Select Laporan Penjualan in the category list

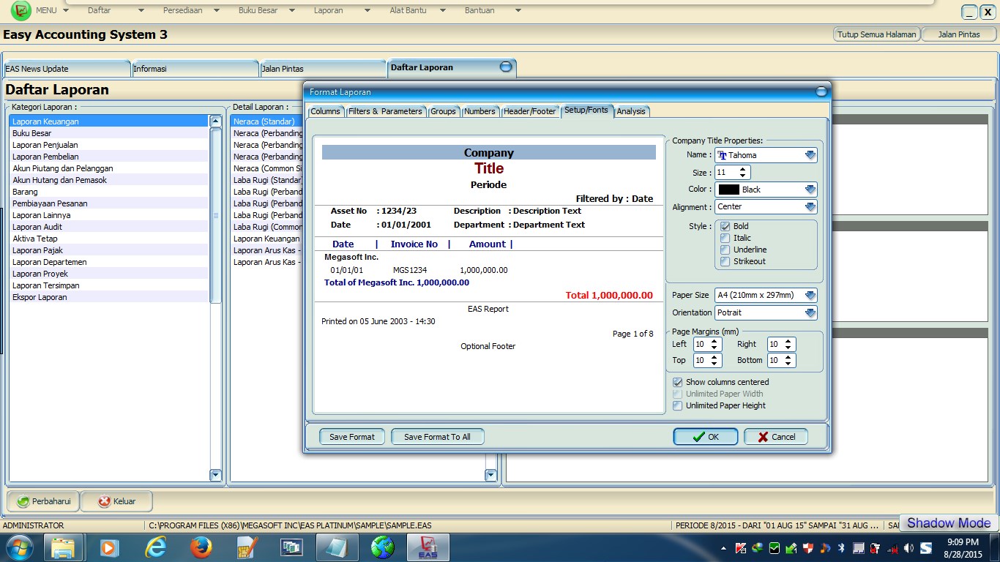[x=108, y=145]
